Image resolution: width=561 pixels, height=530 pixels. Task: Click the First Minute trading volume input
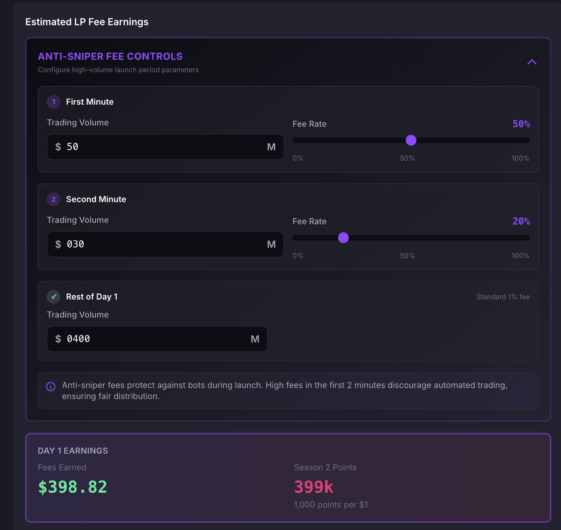(159, 147)
